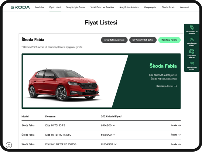
Task: Click the 2023 Model Fiyat column header
Action: pyautogui.click(x=111, y=116)
